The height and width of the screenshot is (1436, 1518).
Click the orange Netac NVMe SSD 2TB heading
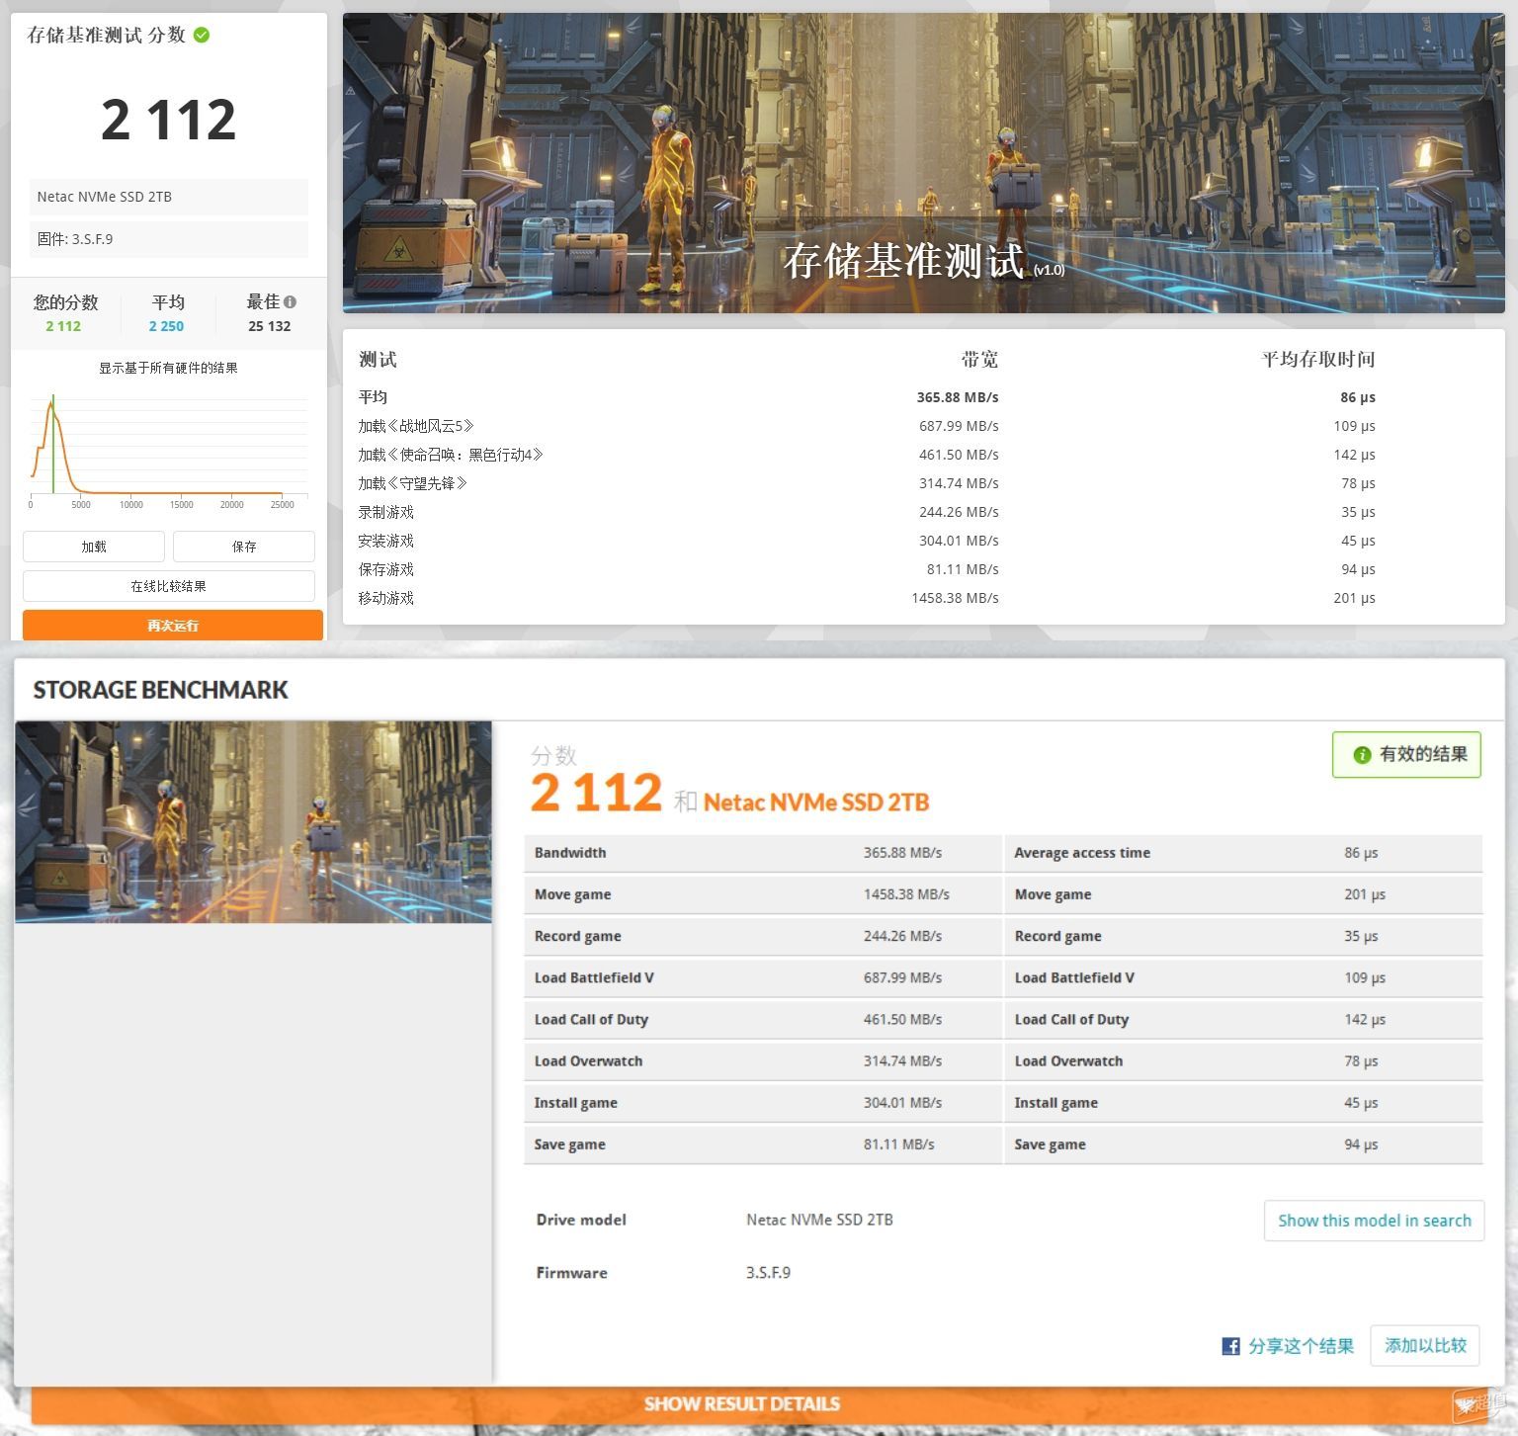[816, 802]
